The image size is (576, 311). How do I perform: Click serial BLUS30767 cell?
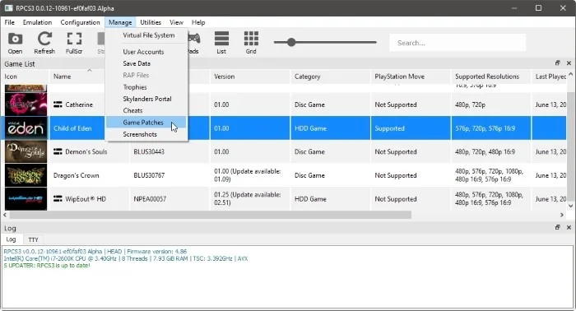149,175
